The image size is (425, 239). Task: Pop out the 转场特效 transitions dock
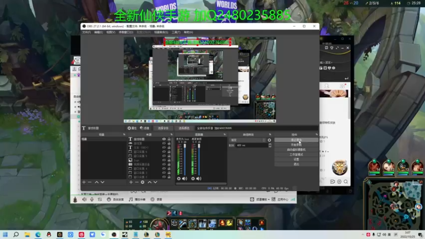click(x=270, y=134)
